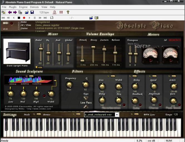The width and height of the screenshot is (185, 142).
Task: Click the Release envelope slider handle
Action: tap(115, 53)
